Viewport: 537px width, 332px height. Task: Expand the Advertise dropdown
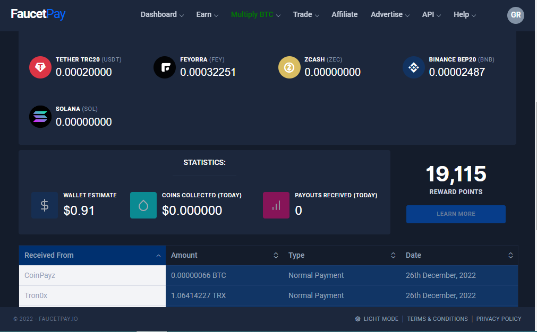coord(390,15)
